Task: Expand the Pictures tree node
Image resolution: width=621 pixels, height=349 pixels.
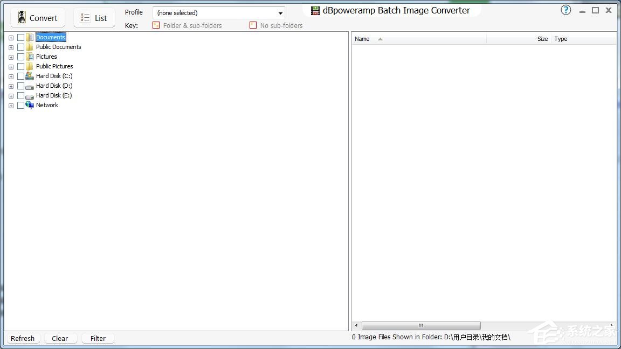Action: coord(11,57)
